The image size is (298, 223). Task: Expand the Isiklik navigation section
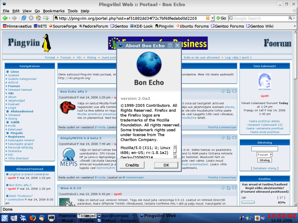pos(7,122)
